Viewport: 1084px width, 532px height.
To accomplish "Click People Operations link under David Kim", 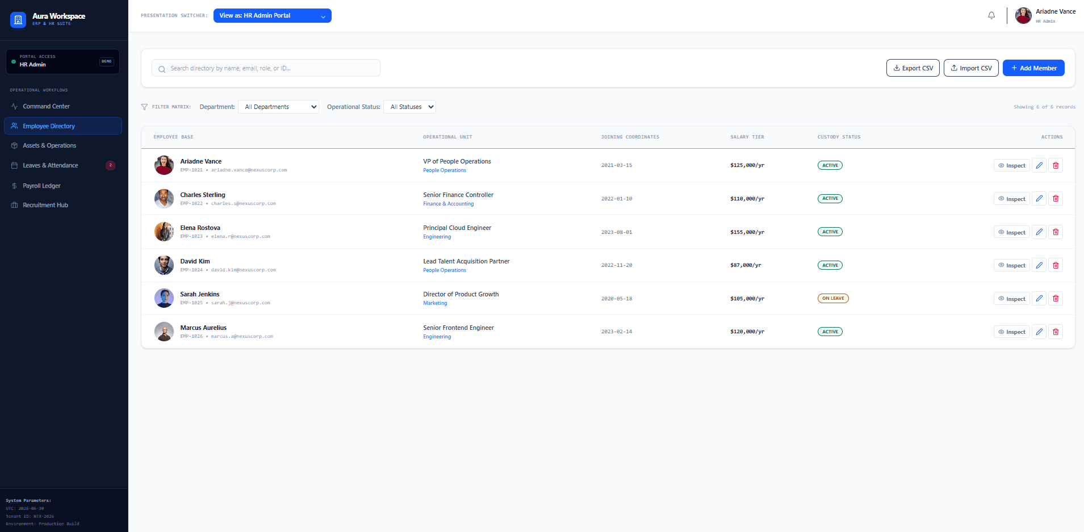I will pyautogui.click(x=445, y=270).
